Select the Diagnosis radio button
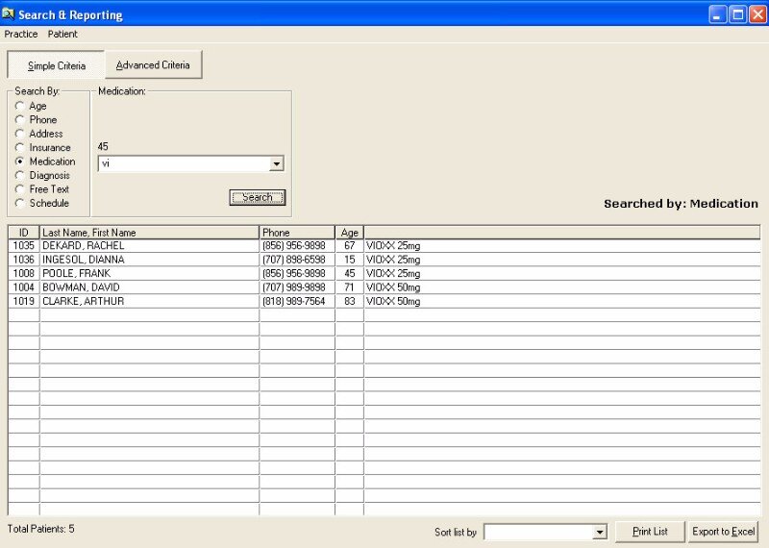This screenshot has height=548, width=769. pos(19,176)
